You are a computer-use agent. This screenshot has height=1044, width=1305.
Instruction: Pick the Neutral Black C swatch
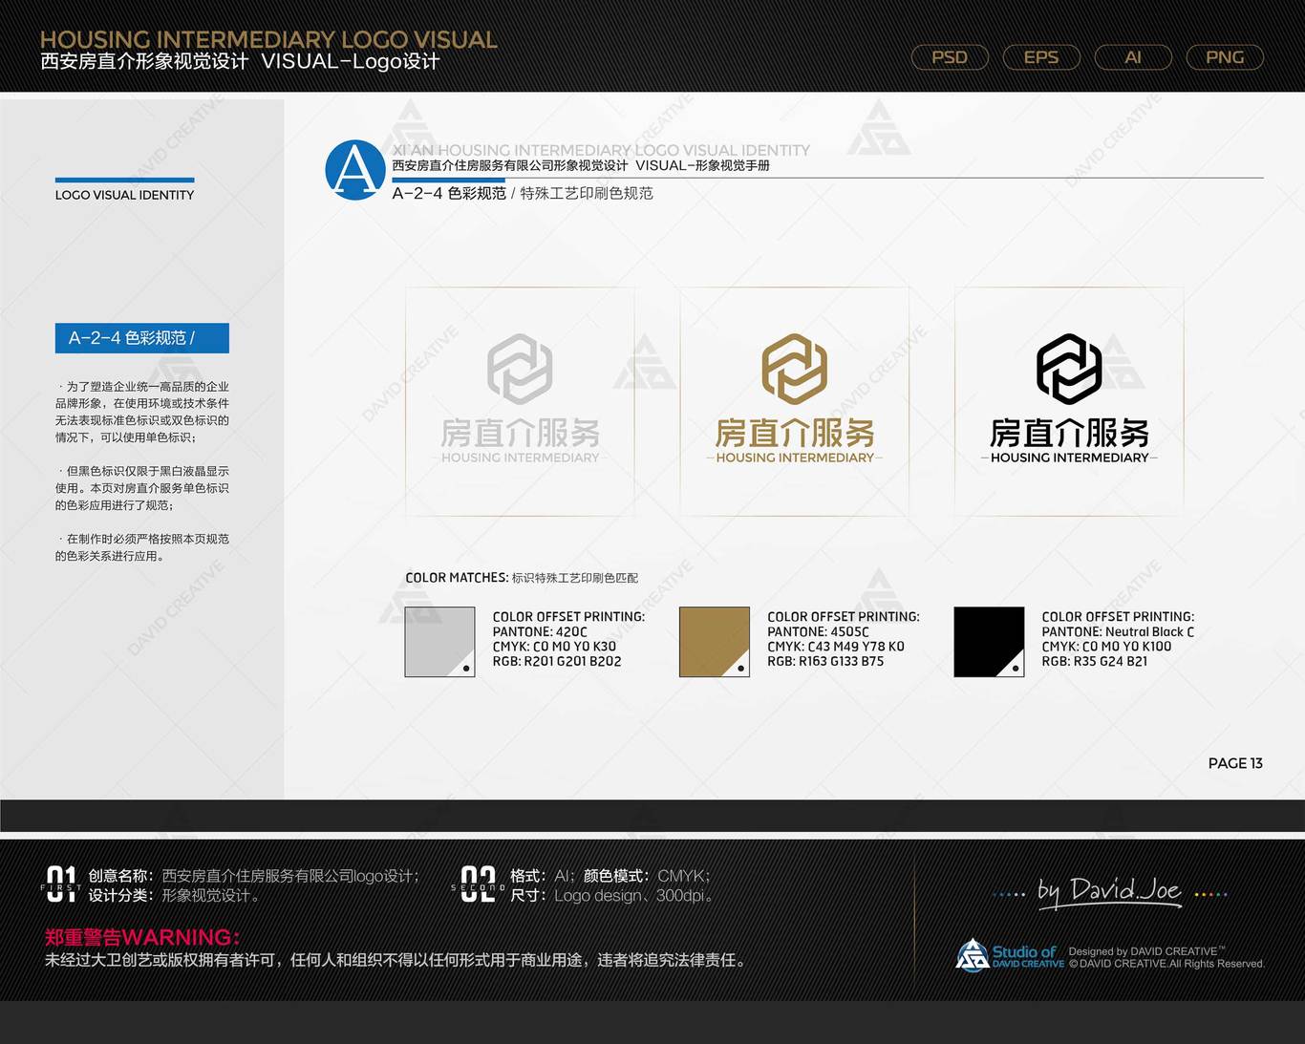[989, 642]
